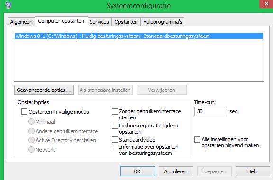Check Alle instellingen voor opstarten blijvend maken
This screenshot has height=180, width=273.
pos(197,139)
